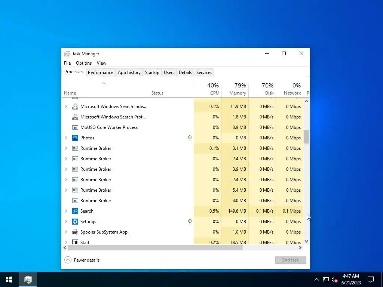Expand the Settings process group
The width and height of the screenshot is (383, 287).
(66, 222)
